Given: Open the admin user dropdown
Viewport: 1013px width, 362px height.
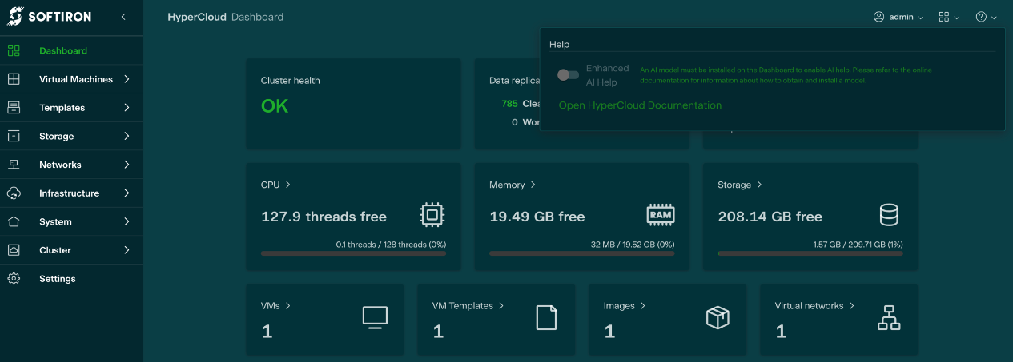Looking at the screenshot, I should pyautogui.click(x=898, y=17).
